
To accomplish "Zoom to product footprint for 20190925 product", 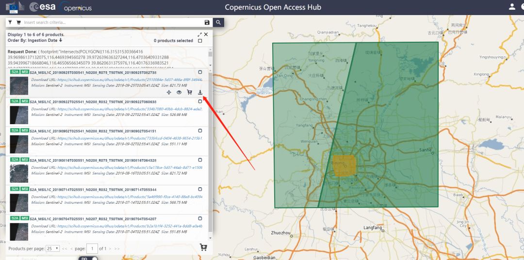I will pos(169,92).
